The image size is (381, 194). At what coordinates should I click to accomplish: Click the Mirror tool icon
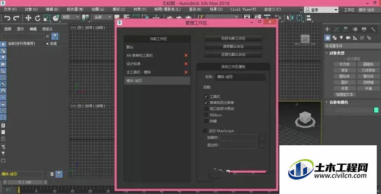coord(290,18)
